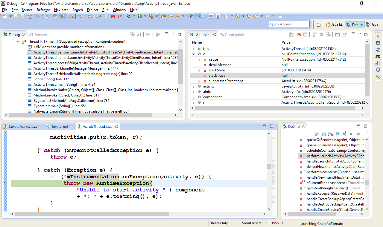Switch to the LevelsActivity.java tab
The width and height of the screenshot is (383, 227).
(23, 127)
